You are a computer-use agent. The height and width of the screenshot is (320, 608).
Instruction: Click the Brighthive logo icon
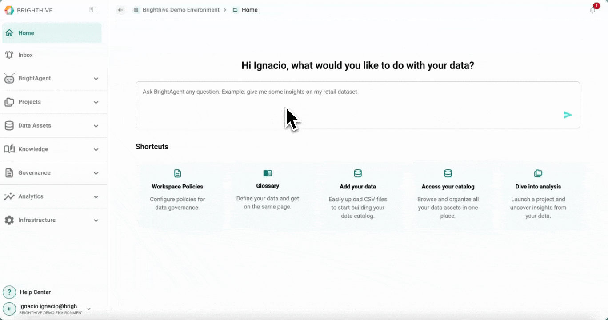(x=9, y=10)
